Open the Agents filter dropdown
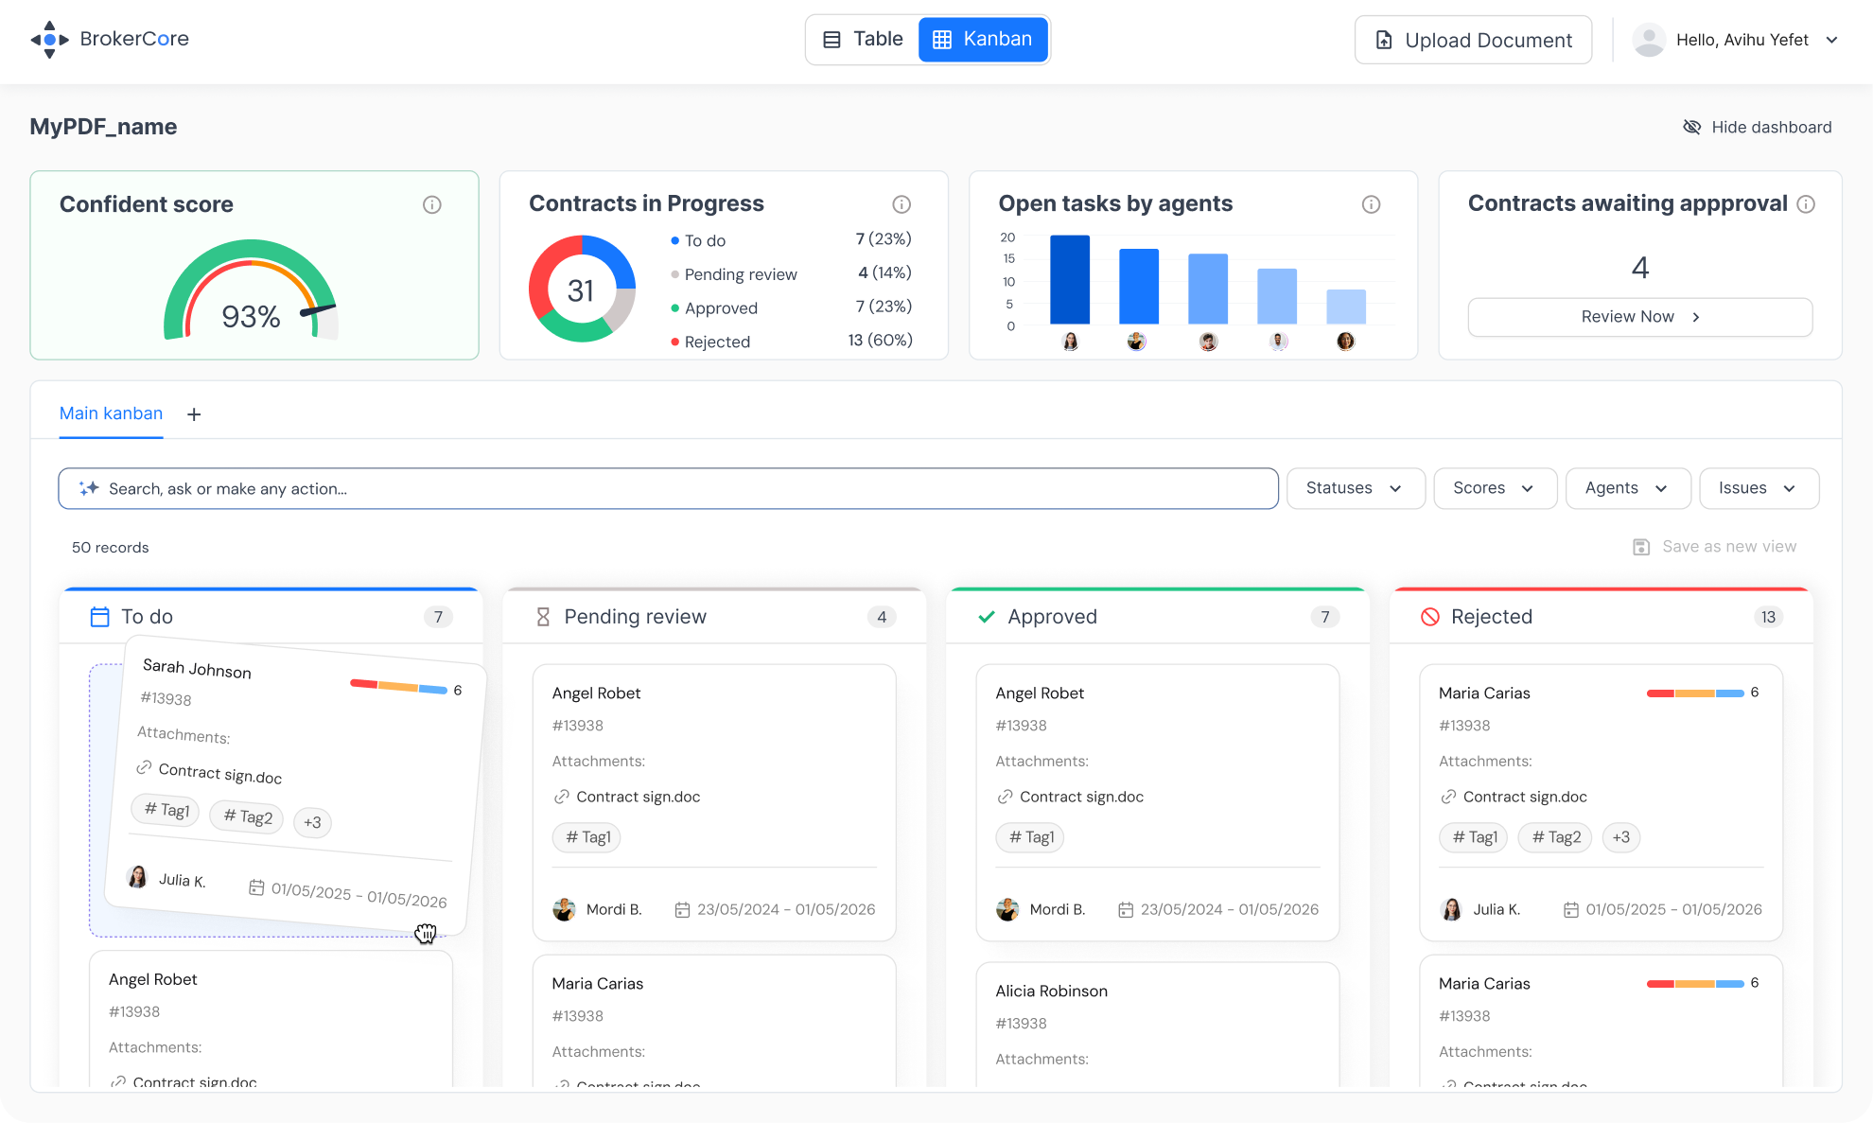Viewport: 1873px width, 1123px height. click(1627, 488)
